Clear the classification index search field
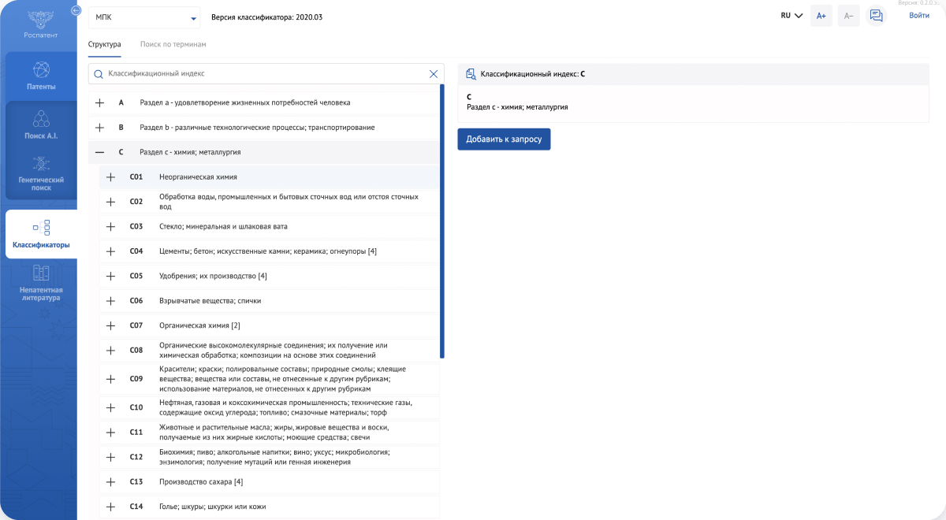The image size is (946, 520). coord(433,74)
